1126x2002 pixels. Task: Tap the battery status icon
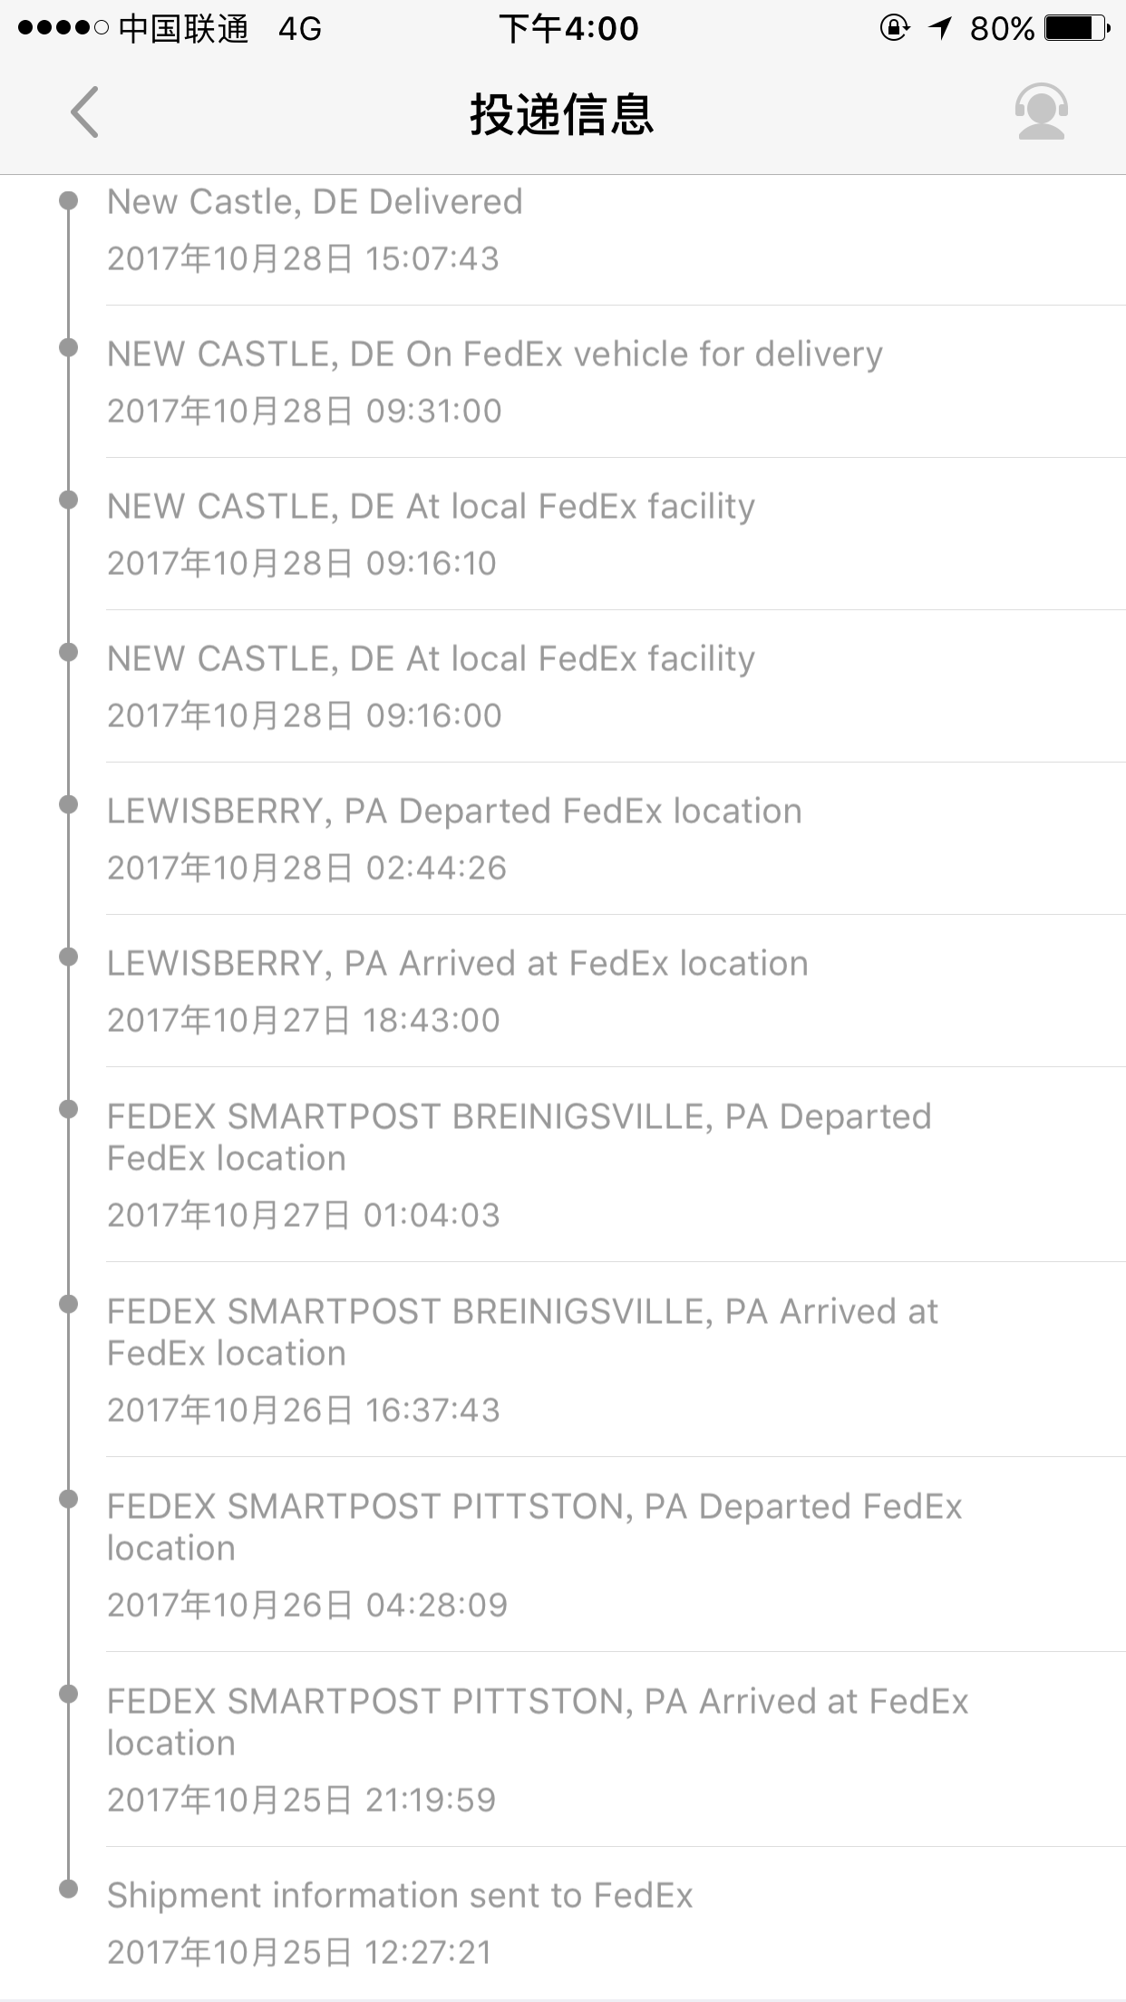[x=1077, y=28]
